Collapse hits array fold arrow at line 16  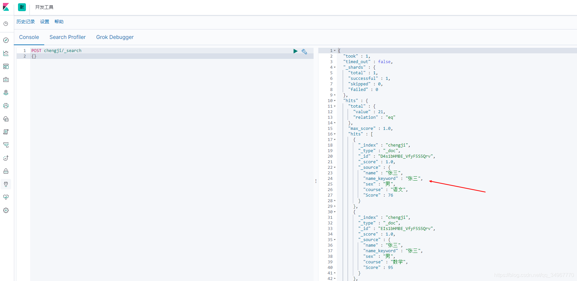(x=335, y=134)
